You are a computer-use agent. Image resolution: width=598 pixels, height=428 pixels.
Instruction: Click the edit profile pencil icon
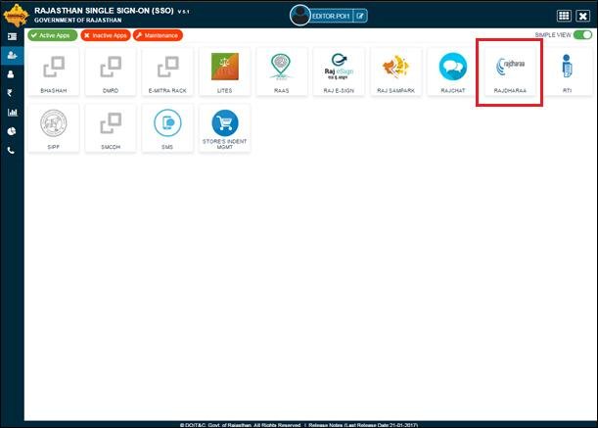360,16
